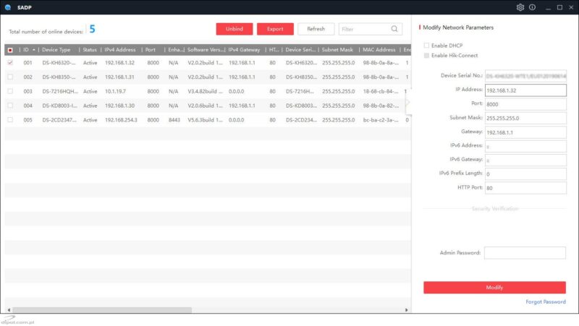Click the Gateway input field
This screenshot has height=326, width=579.
(525, 132)
